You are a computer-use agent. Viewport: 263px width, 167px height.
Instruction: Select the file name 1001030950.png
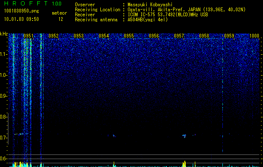click(x=22, y=11)
